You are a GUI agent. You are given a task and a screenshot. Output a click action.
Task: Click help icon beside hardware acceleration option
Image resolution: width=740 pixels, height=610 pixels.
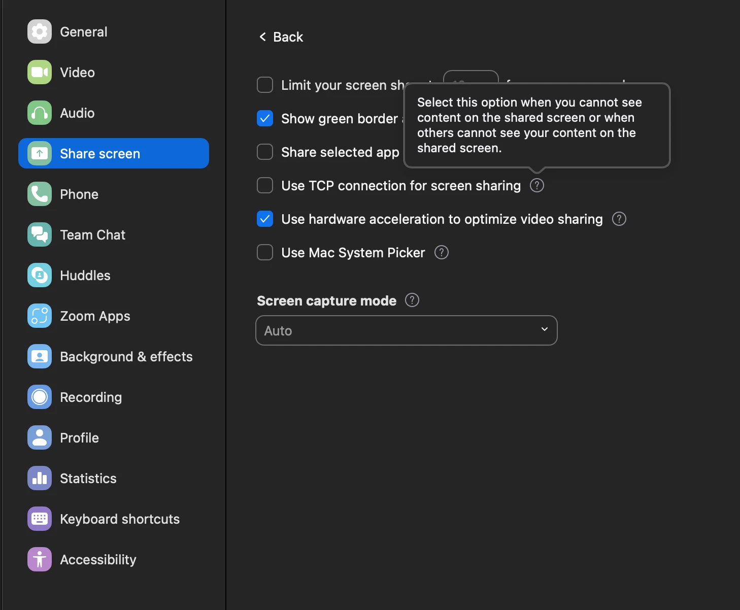pos(619,219)
